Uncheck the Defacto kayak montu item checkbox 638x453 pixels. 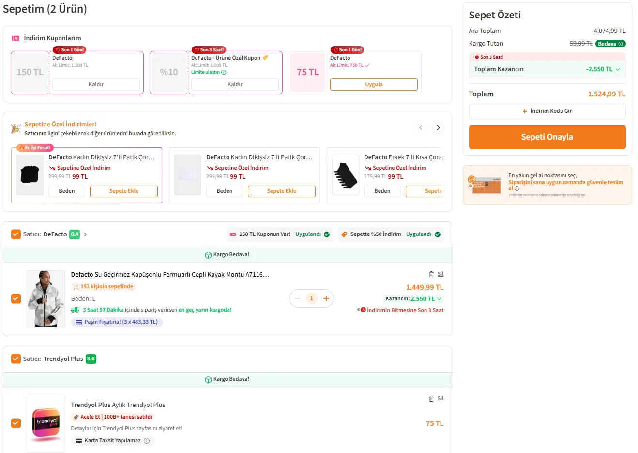16,298
